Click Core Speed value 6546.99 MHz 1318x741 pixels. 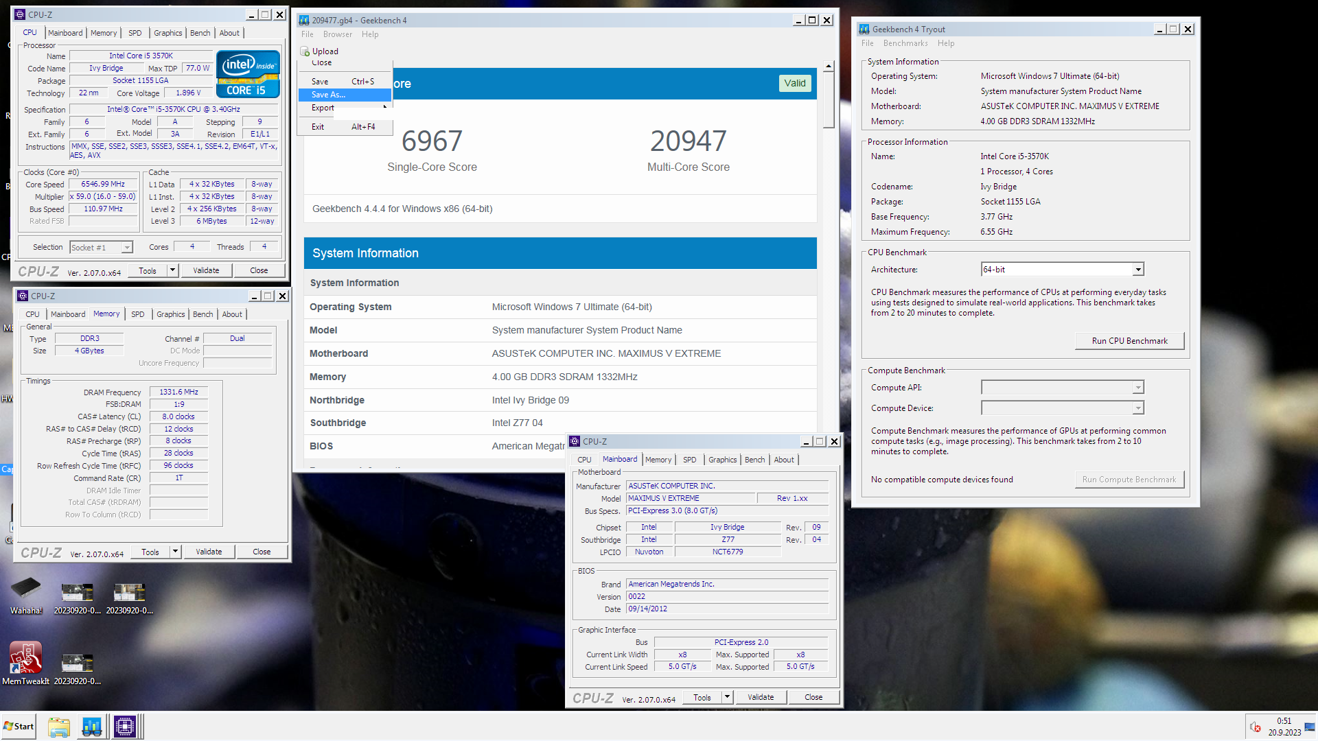click(x=103, y=185)
